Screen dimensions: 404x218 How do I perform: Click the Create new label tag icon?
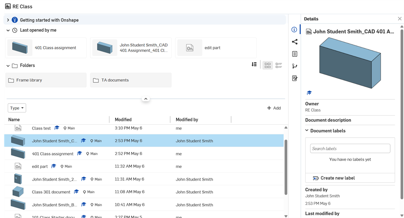coord(316,178)
